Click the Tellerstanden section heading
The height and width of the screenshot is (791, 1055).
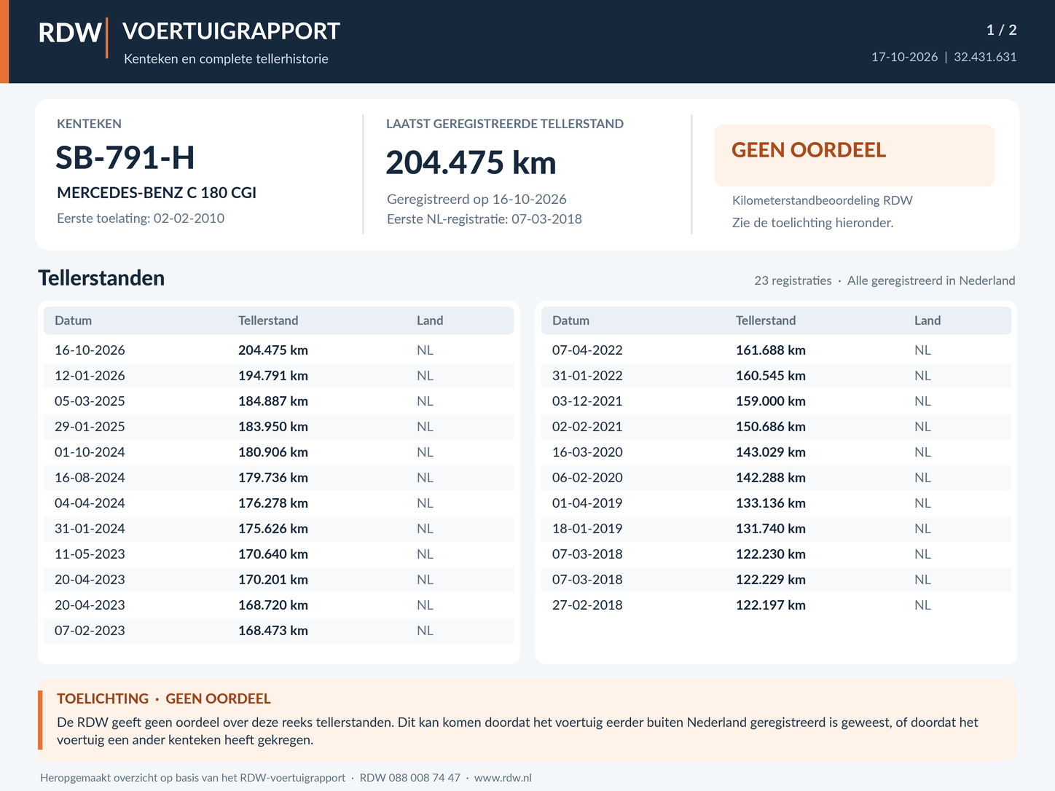(x=101, y=278)
